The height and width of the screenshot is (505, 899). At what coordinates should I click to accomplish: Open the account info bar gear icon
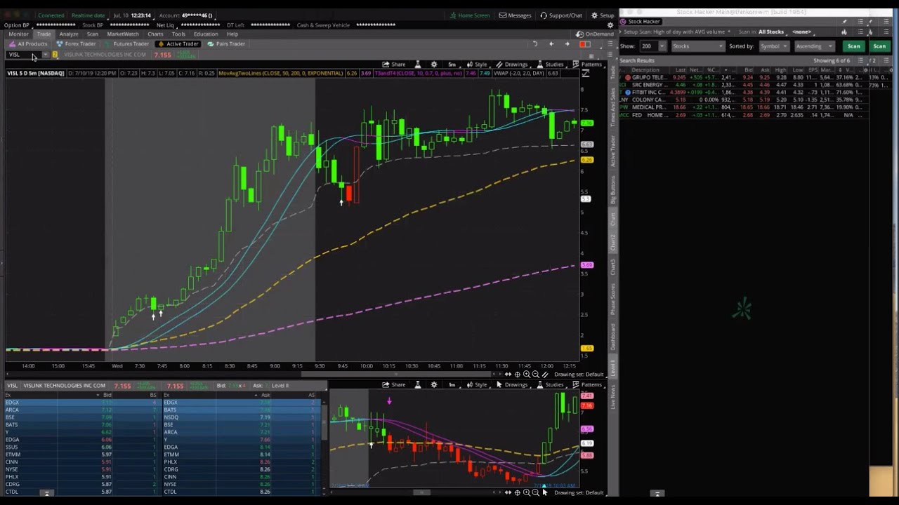610,25
